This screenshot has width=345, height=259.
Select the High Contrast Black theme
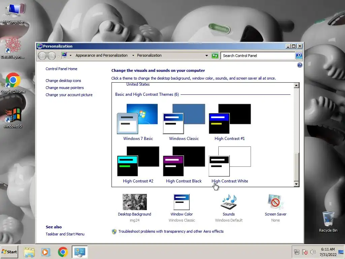(184, 165)
